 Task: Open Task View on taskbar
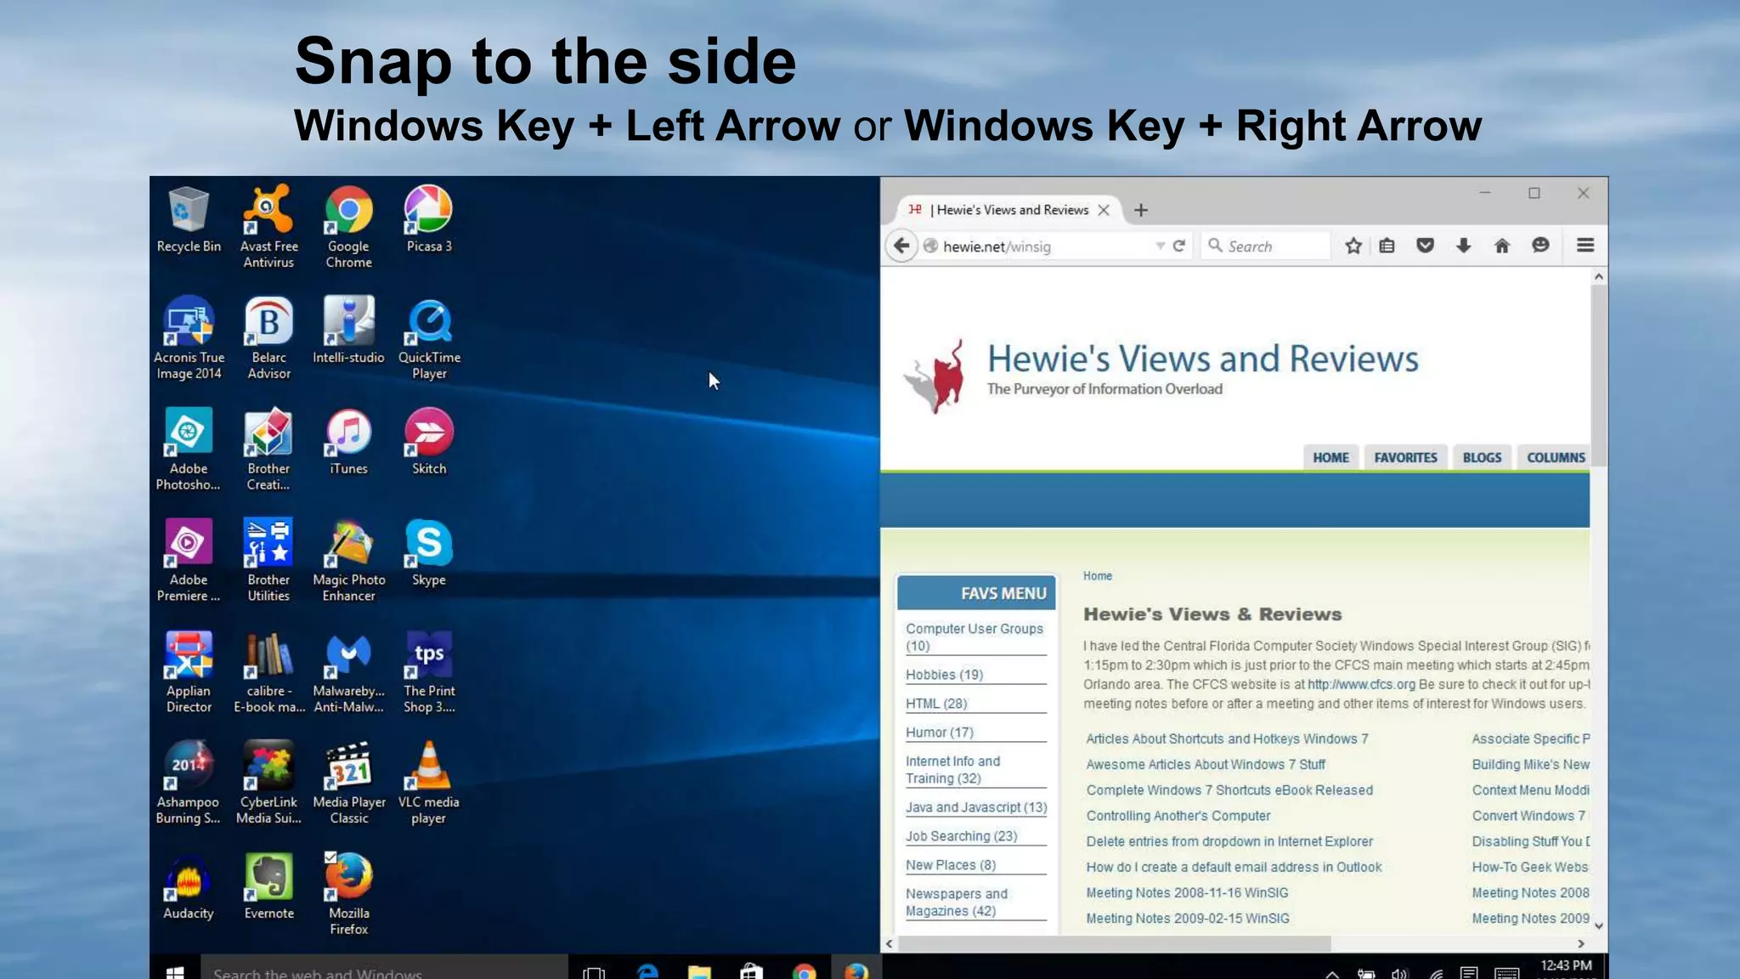(594, 971)
